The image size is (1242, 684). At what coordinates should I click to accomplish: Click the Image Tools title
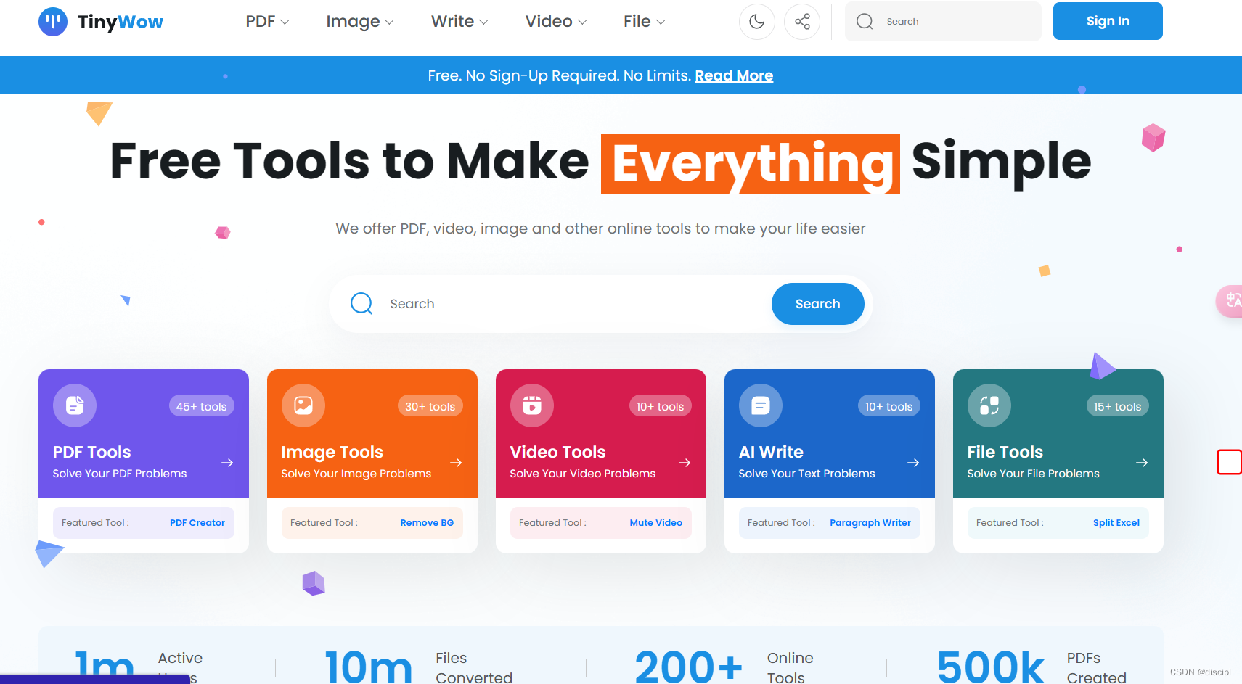point(332,452)
